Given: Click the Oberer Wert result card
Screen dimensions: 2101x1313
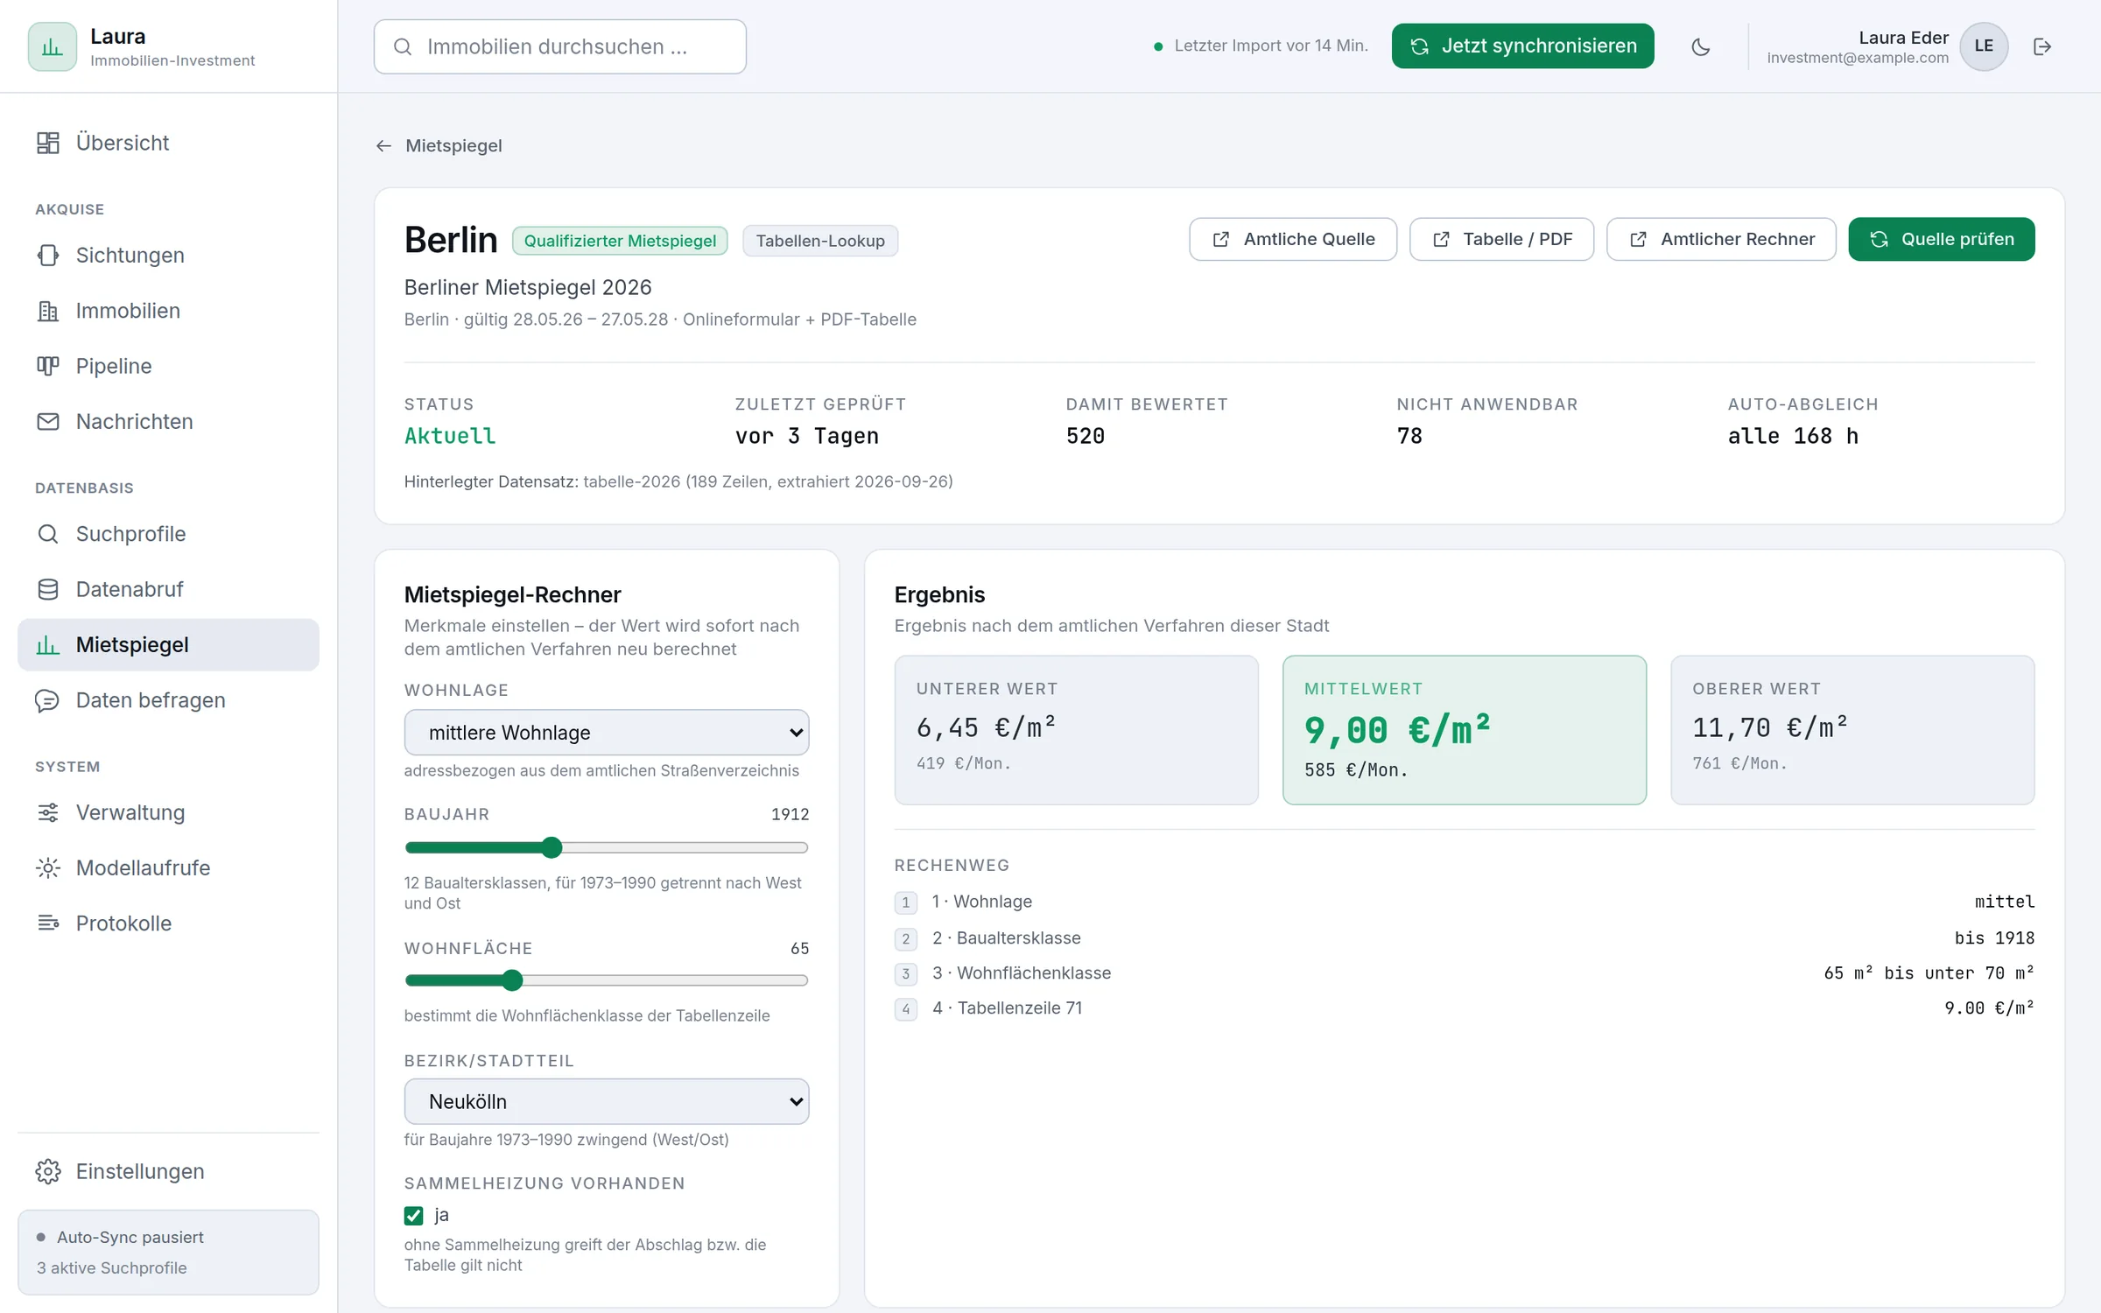Looking at the screenshot, I should 1852,730.
